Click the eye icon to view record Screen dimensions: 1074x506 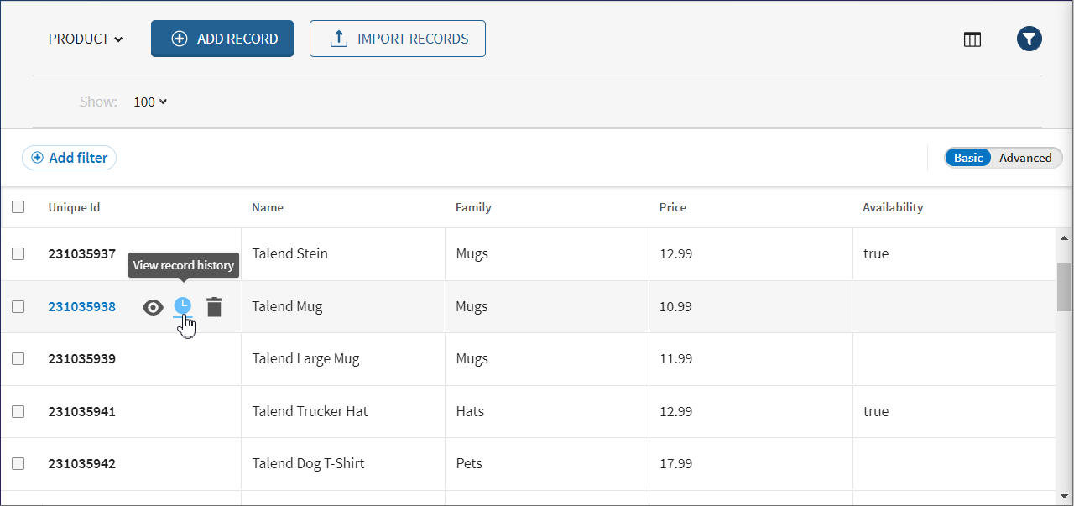point(153,307)
